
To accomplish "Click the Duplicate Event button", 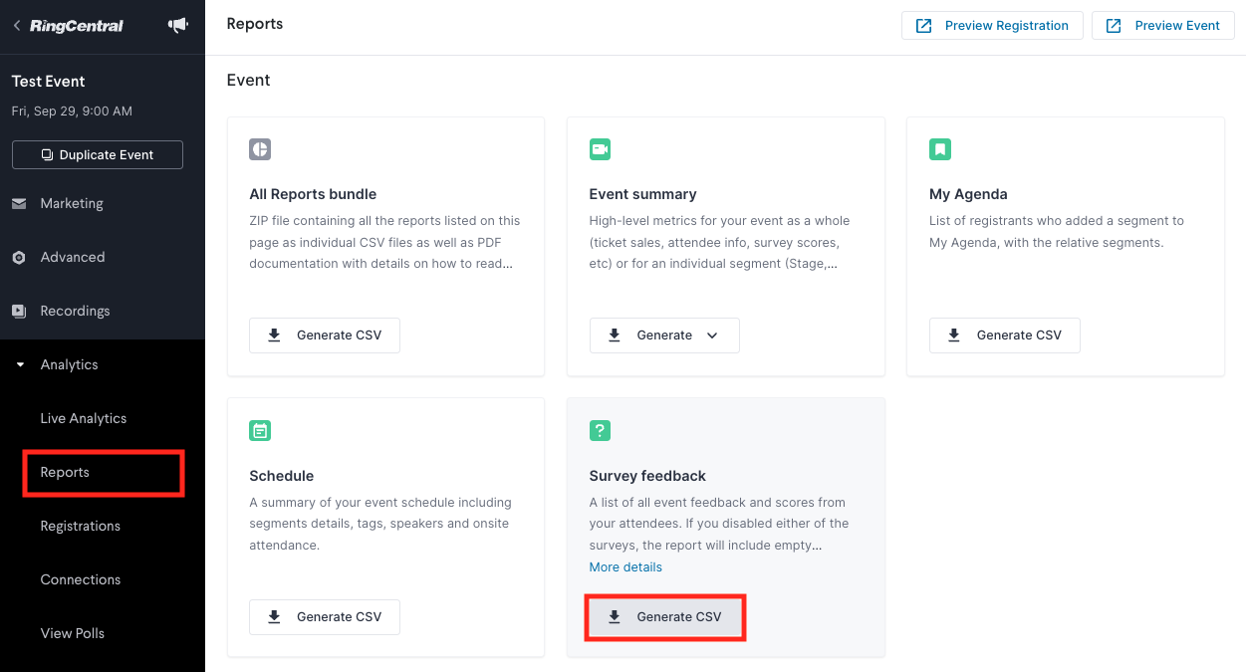I will (98, 155).
